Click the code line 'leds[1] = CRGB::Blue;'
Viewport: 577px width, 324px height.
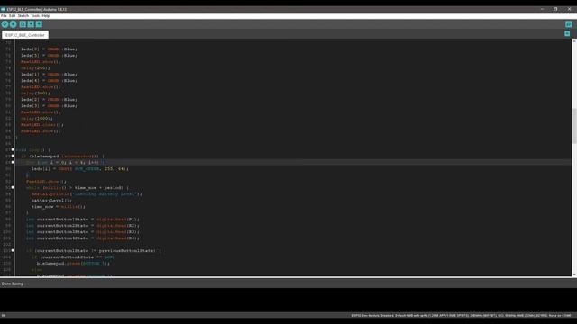point(49,74)
